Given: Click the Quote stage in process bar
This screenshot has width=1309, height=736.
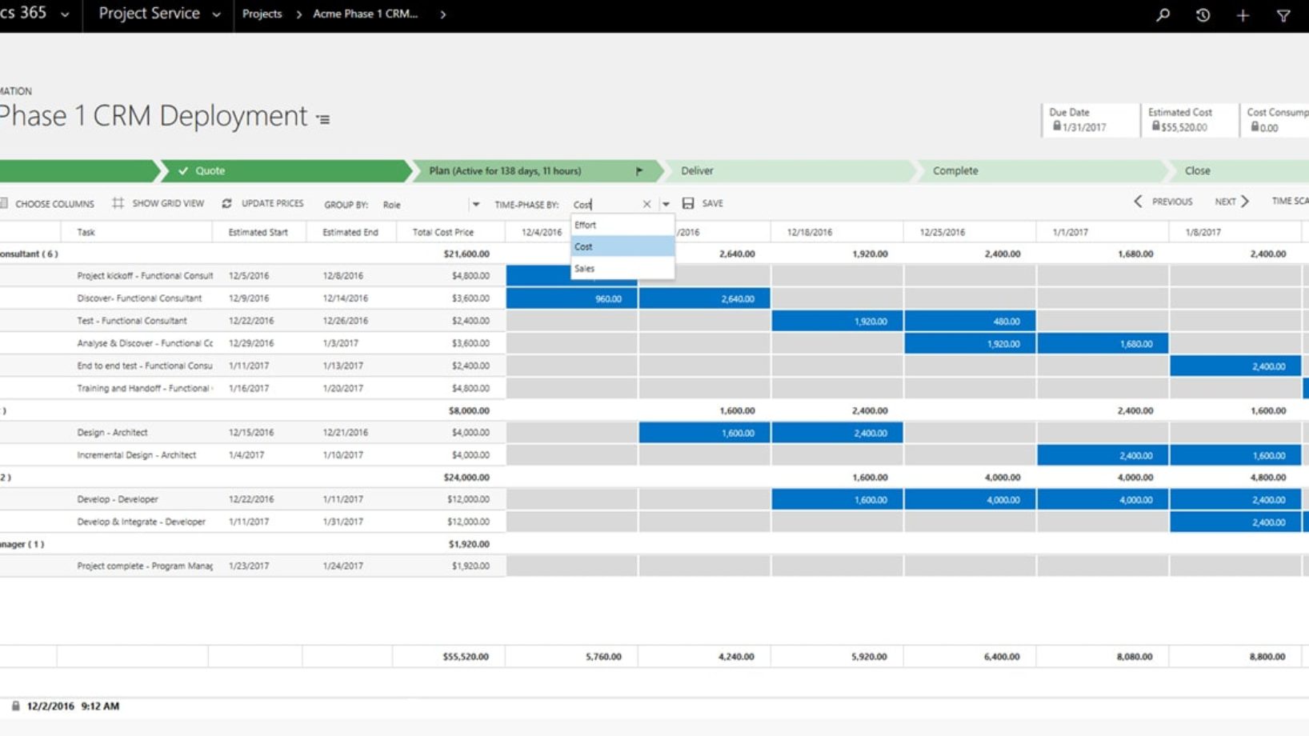Looking at the screenshot, I should pos(284,170).
